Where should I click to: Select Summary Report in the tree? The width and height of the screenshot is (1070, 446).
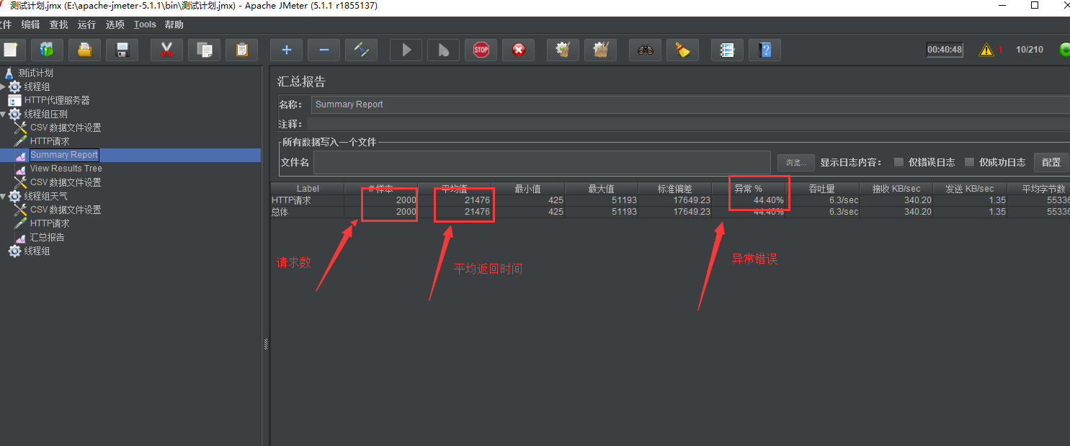64,155
